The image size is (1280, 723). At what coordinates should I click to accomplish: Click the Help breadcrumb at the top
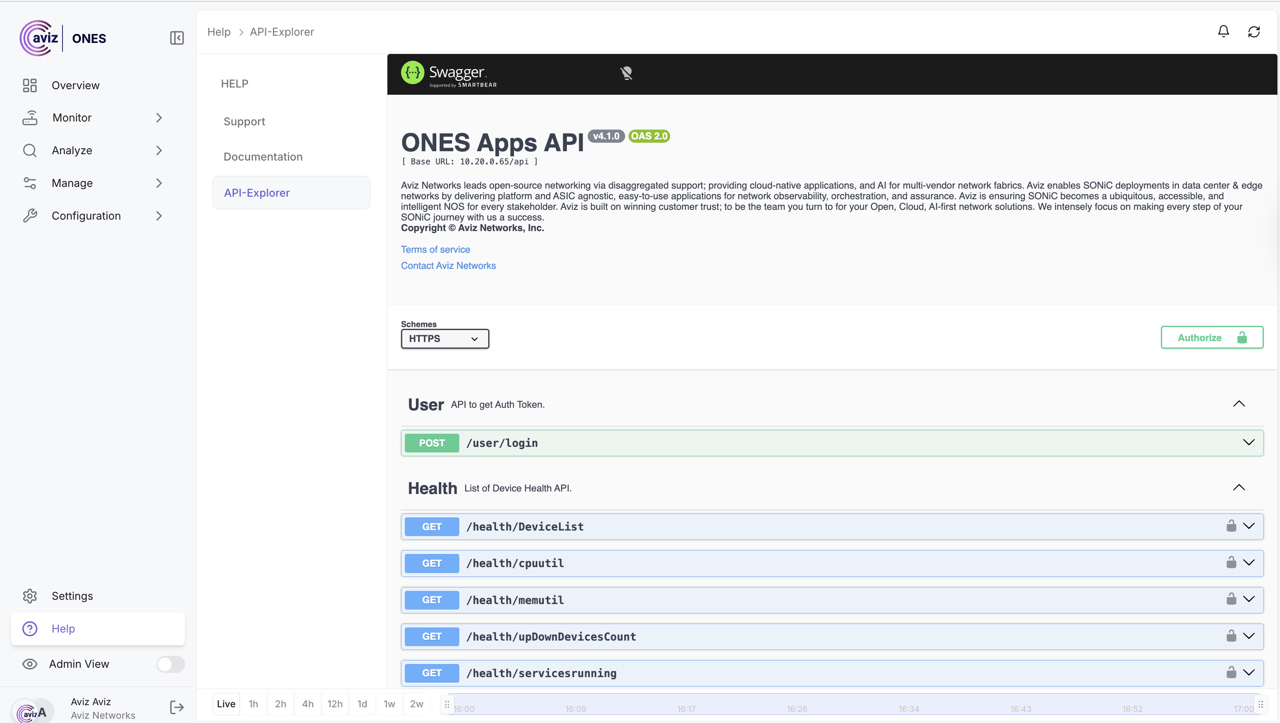pyautogui.click(x=219, y=32)
